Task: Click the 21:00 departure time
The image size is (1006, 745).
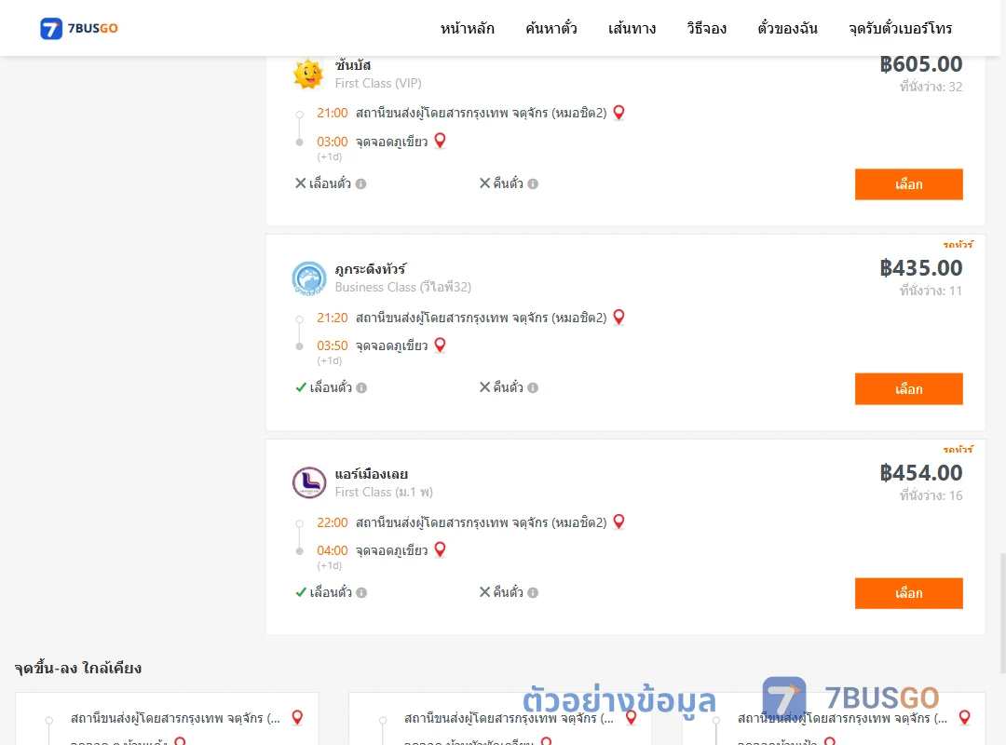Action: click(x=332, y=113)
